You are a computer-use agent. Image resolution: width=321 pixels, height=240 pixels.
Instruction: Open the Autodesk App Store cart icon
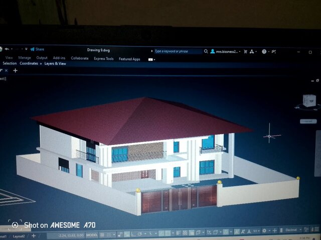coord(245,51)
